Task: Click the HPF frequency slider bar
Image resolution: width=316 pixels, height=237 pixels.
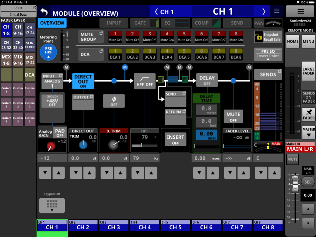Action: click(x=145, y=145)
